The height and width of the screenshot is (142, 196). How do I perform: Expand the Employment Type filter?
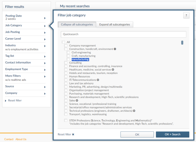click(x=25, y=69)
